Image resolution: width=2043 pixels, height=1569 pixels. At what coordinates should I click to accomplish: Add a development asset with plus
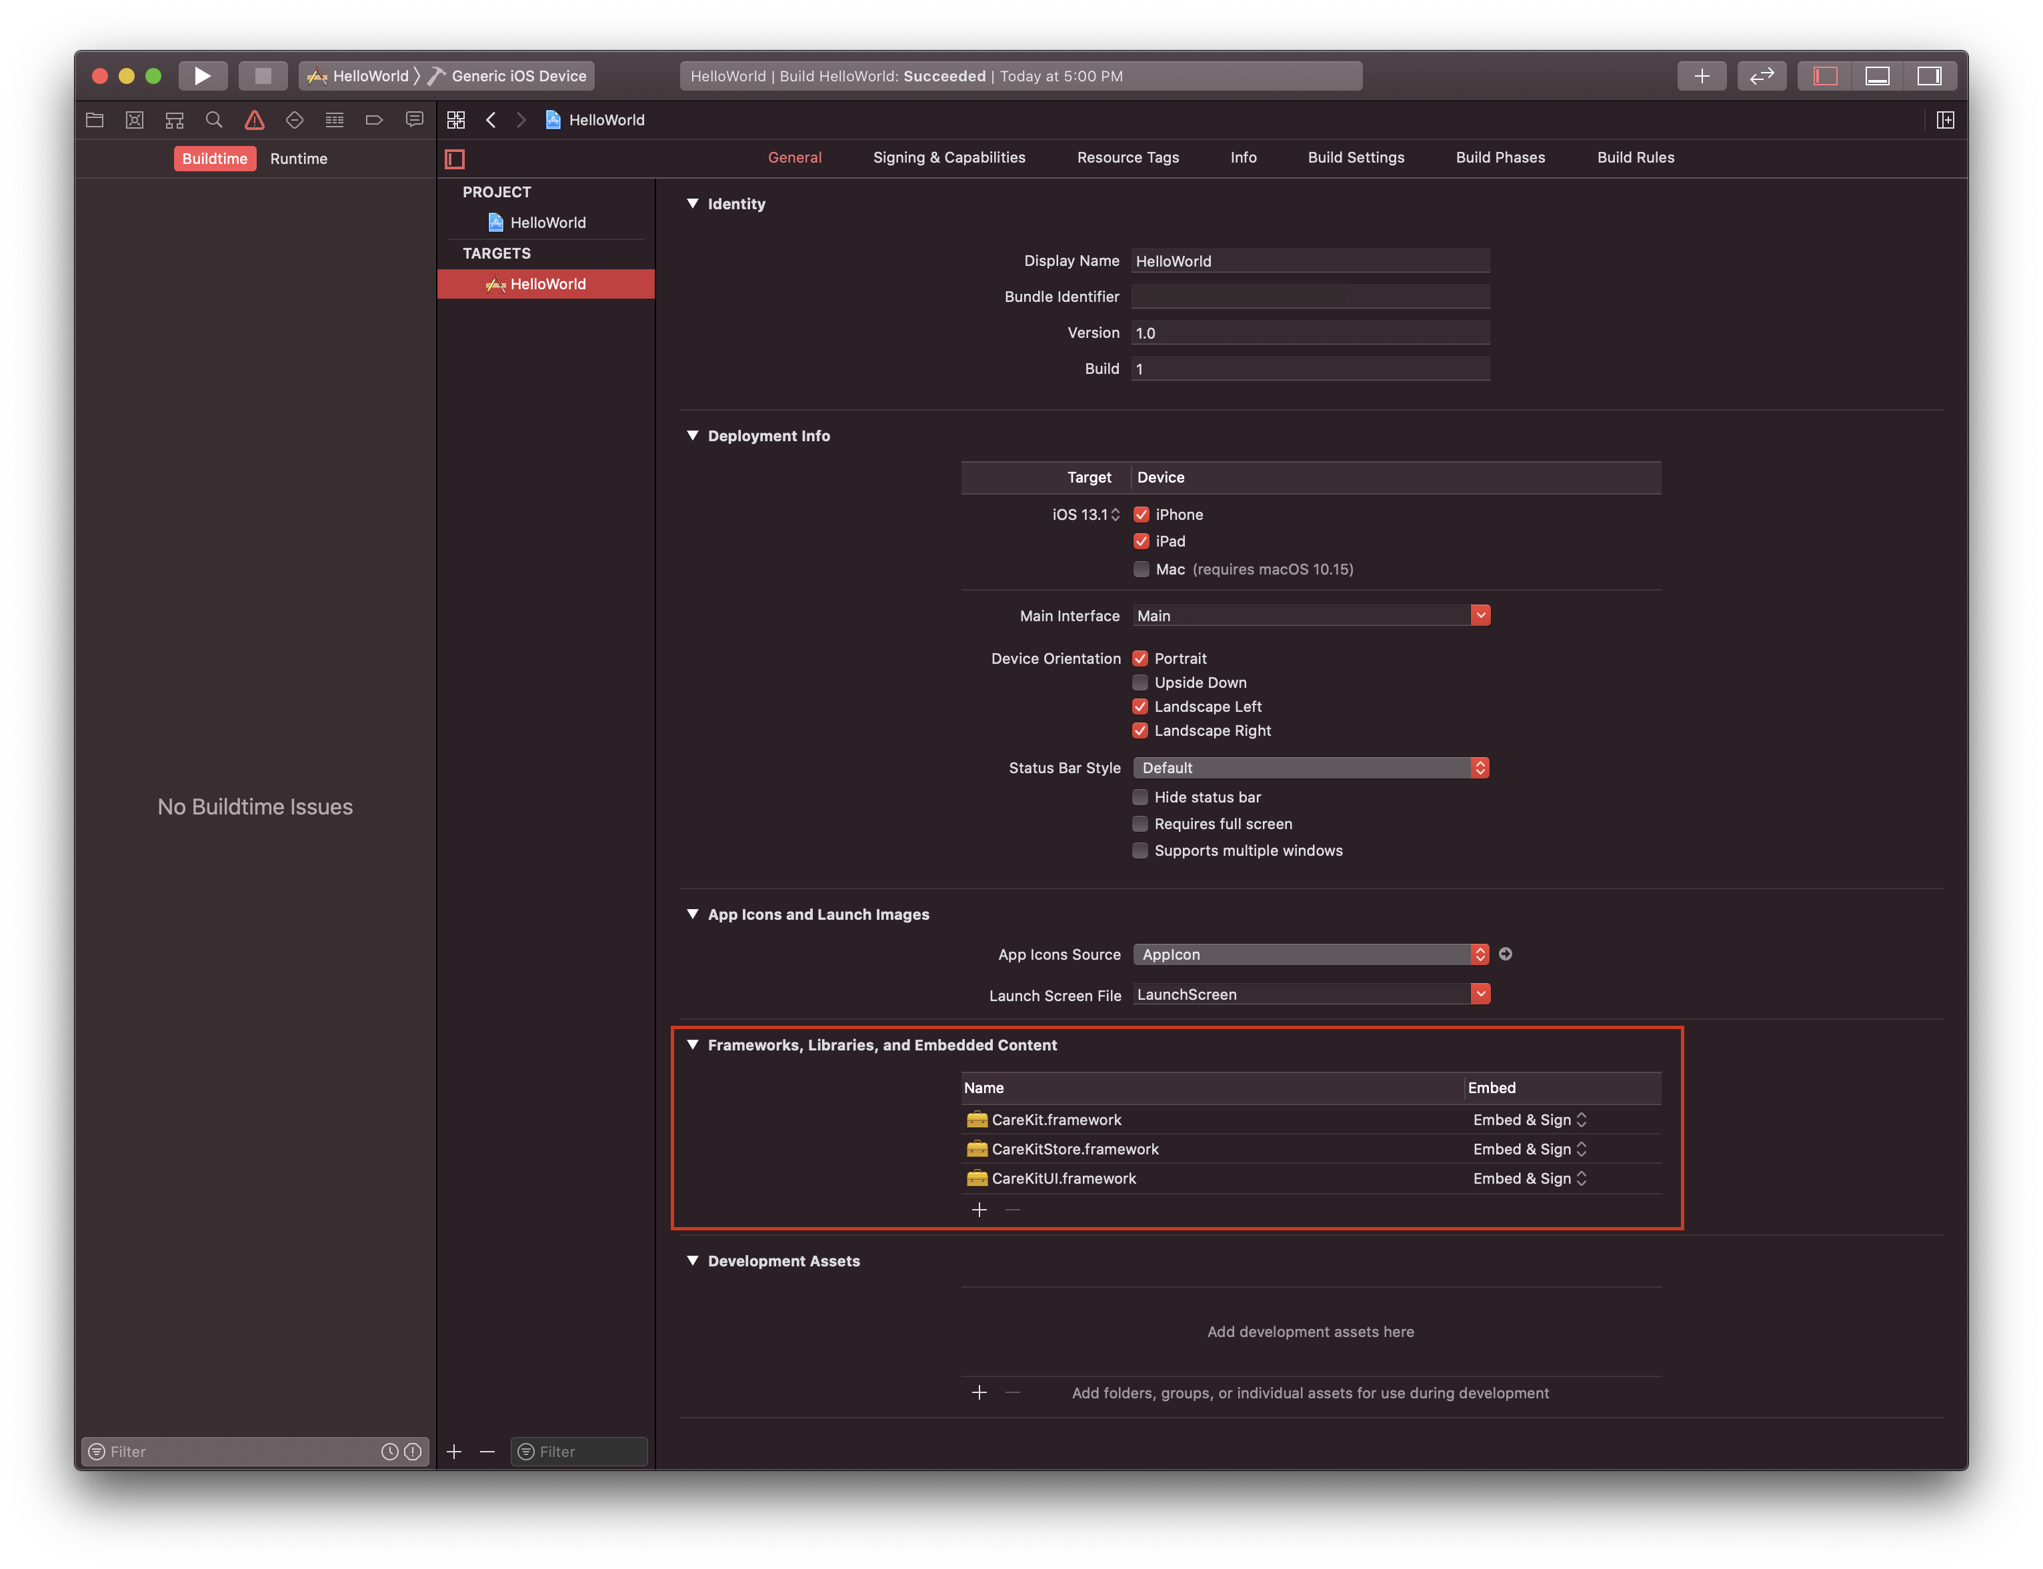coord(979,1392)
